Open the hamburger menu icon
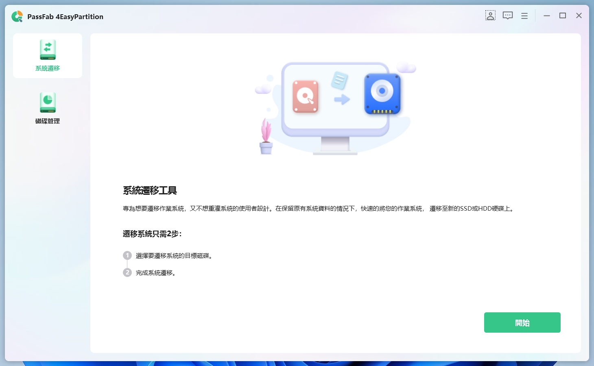This screenshot has height=366, width=594. [x=524, y=15]
